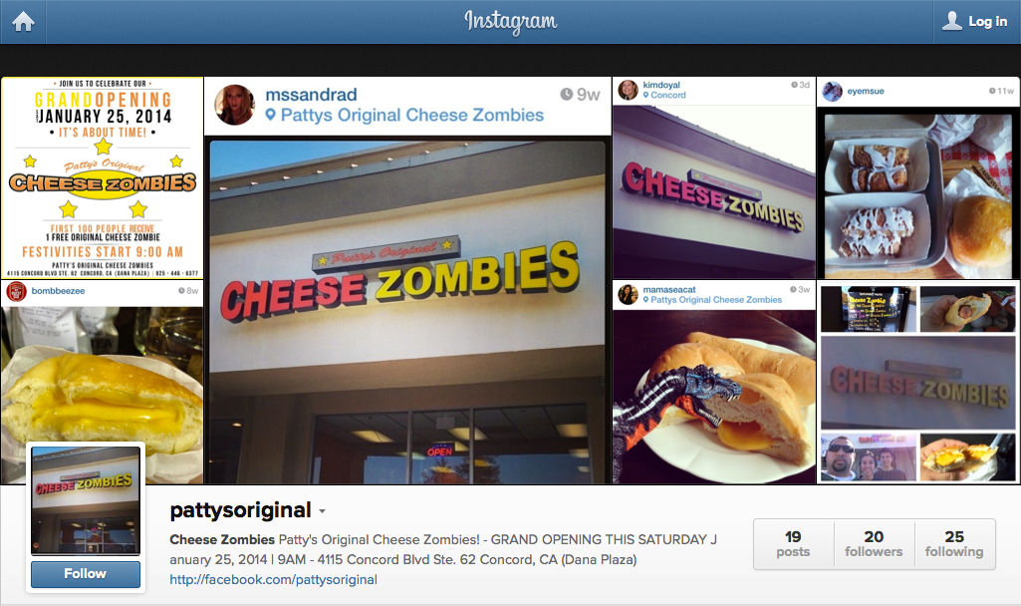The image size is (1021, 606).
Task: Open the facebook.com/pattysoriginal link
Action: [274, 579]
